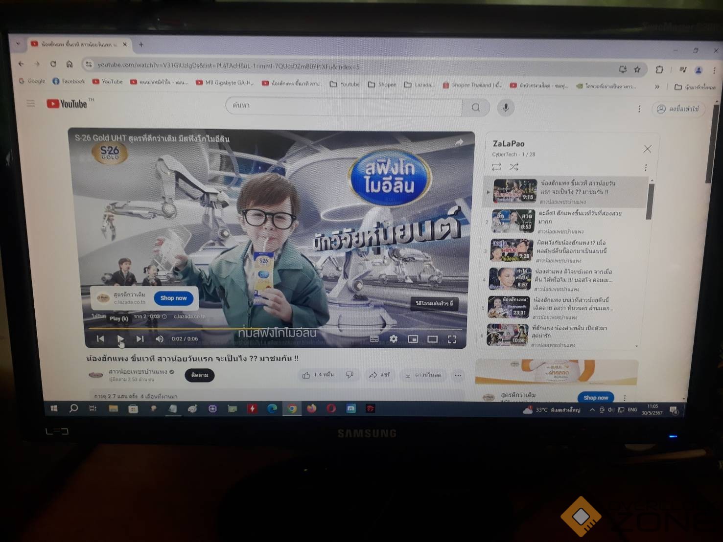Bookmark this page with the star icon
723x542 pixels.
637,69
